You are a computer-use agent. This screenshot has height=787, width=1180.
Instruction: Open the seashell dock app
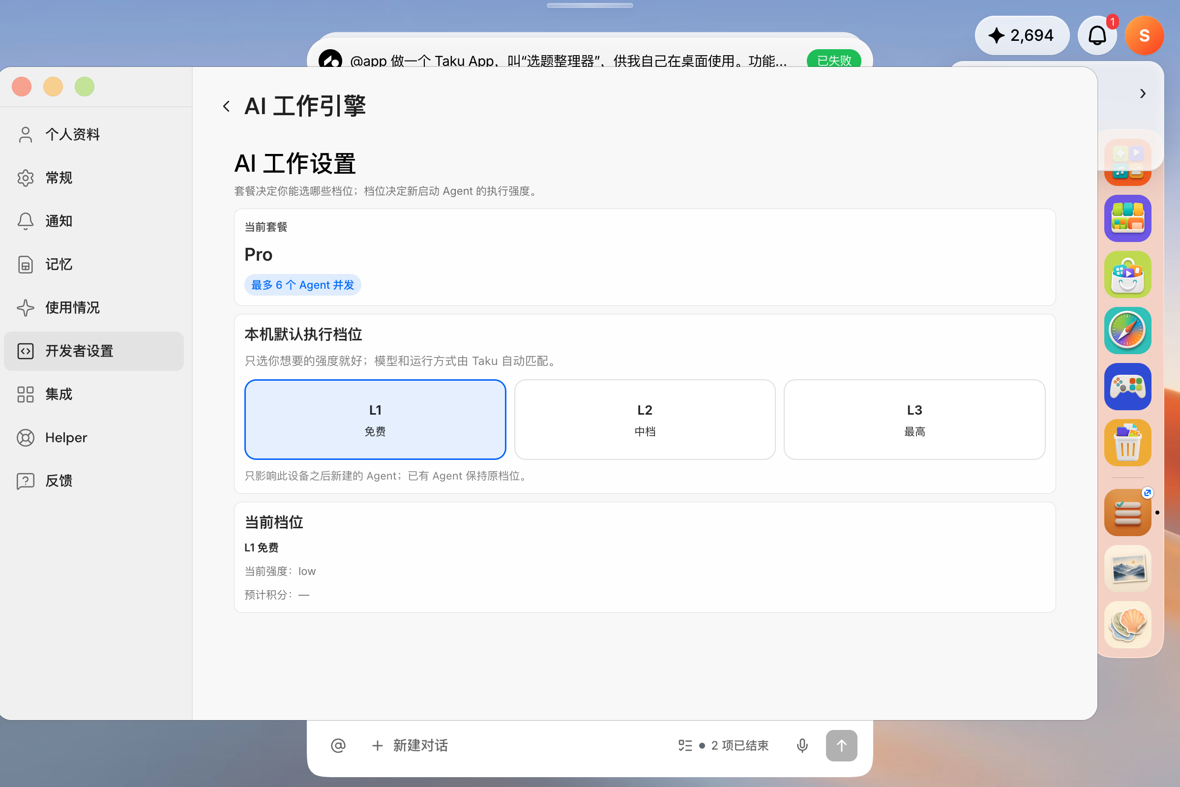1128,625
